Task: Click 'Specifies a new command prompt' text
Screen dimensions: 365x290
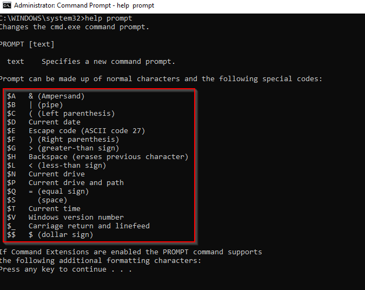Action: tap(108, 62)
